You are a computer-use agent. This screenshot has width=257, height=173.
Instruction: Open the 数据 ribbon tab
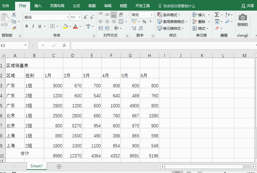[92, 6]
